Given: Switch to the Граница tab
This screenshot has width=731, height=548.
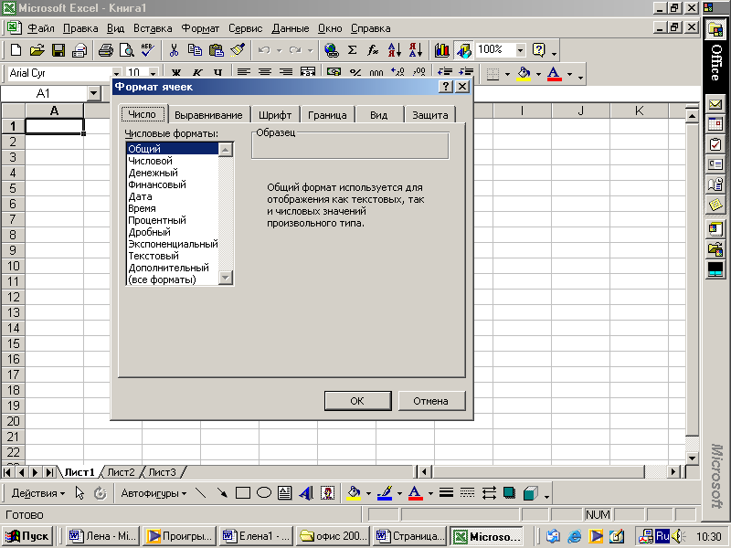Looking at the screenshot, I should (x=327, y=115).
